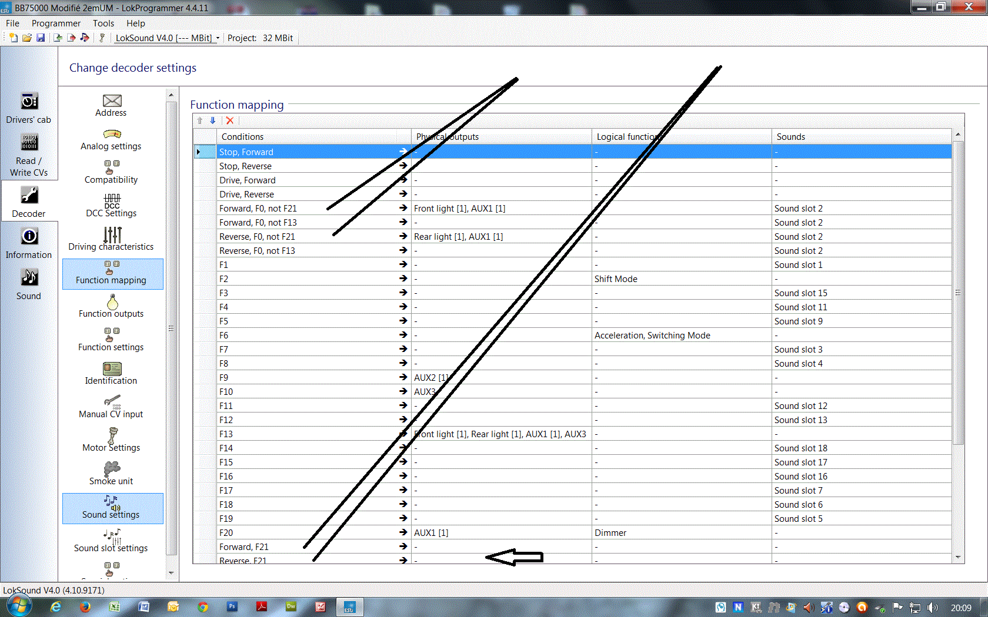
Task: Click the New project toolbar icon
Action: coord(13,38)
